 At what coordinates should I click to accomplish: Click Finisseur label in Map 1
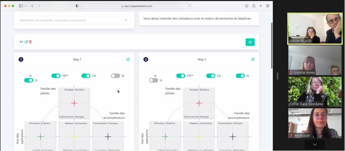pos(113,123)
